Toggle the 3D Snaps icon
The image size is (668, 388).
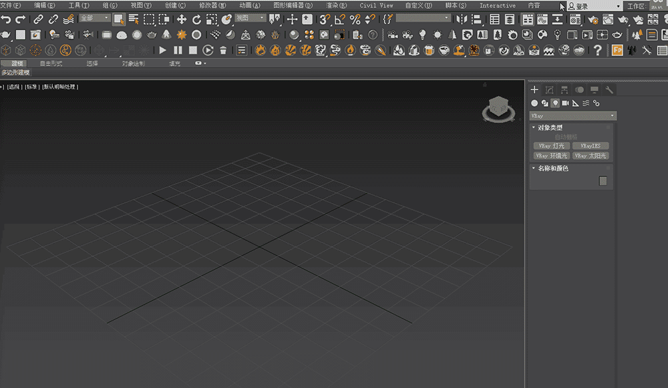325,19
